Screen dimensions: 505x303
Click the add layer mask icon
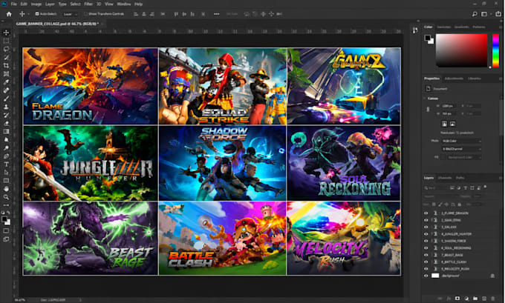[457, 299]
